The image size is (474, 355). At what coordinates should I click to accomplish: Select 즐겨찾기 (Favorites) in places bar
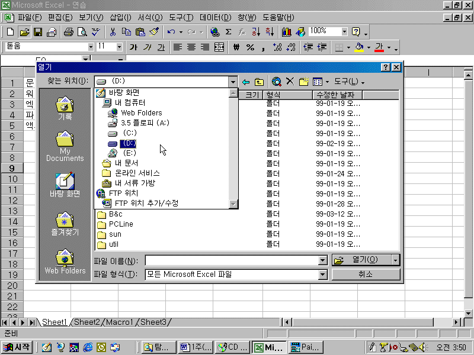point(65,224)
